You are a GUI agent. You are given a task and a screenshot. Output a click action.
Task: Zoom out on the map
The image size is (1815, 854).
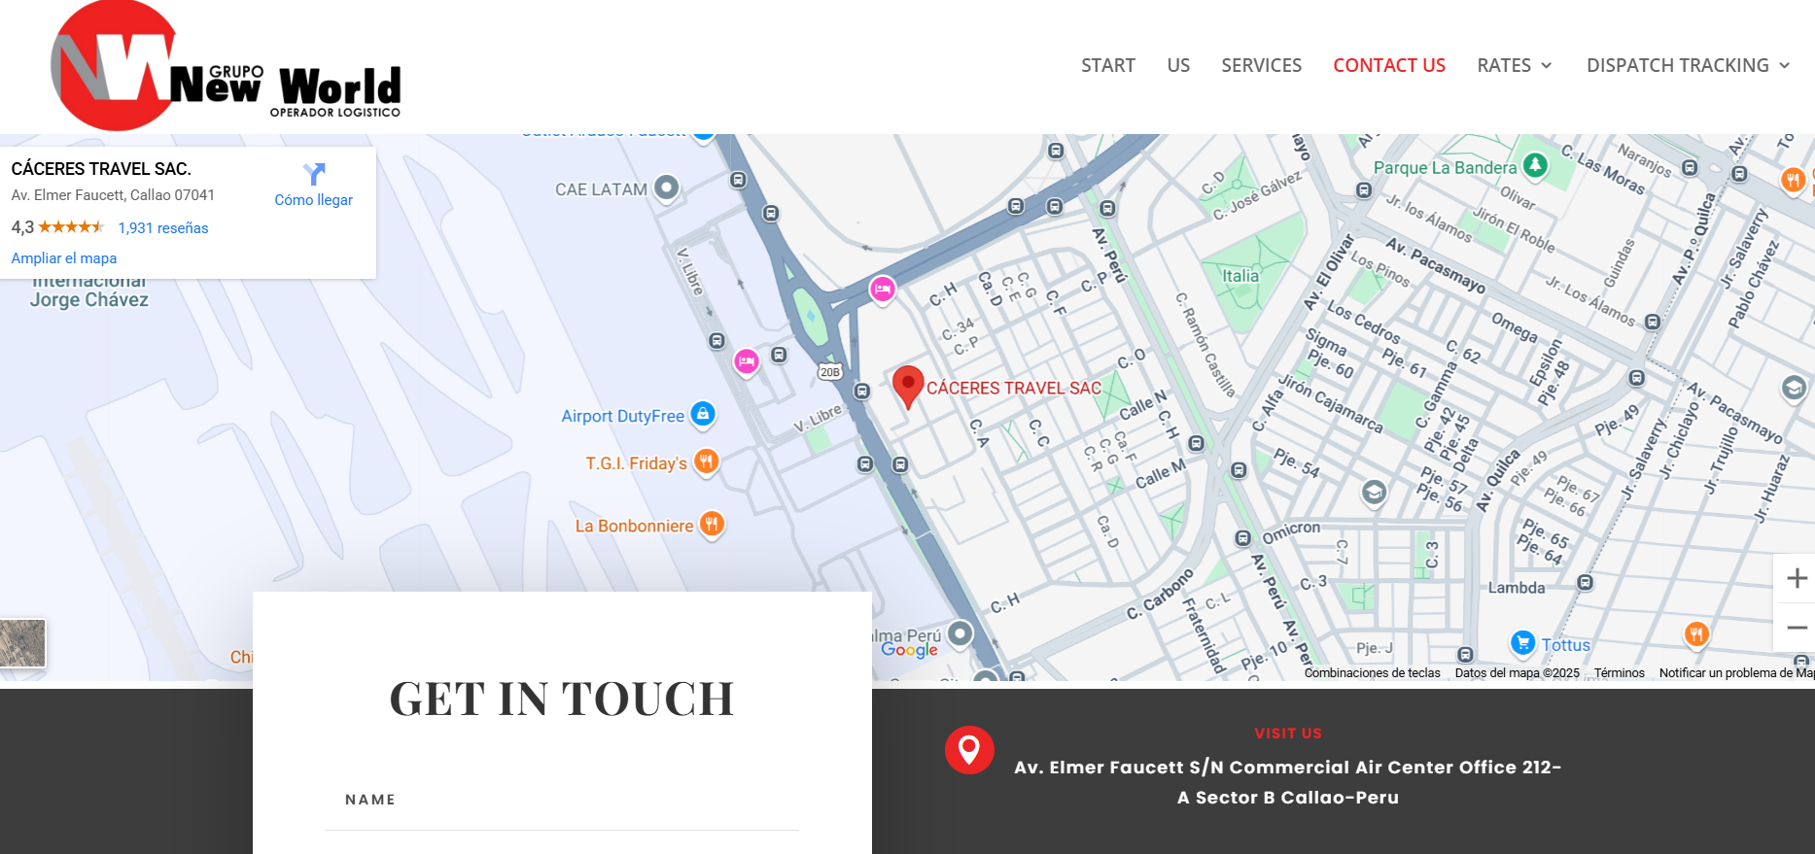(1797, 628)
